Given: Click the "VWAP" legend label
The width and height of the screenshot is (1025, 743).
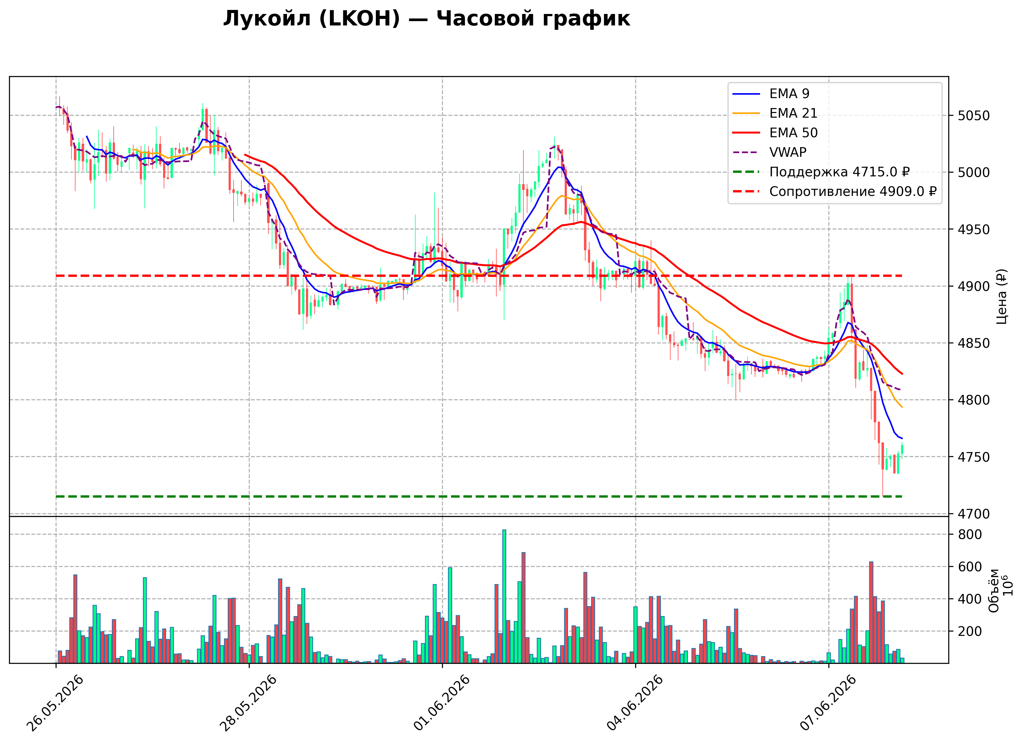Looking at the screenshot, I should 788,152.
